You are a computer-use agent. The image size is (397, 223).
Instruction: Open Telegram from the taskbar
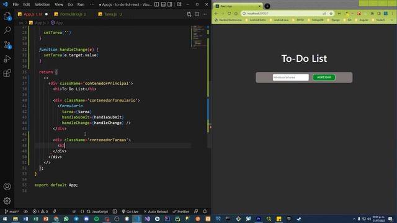click(x=76, y=219)
